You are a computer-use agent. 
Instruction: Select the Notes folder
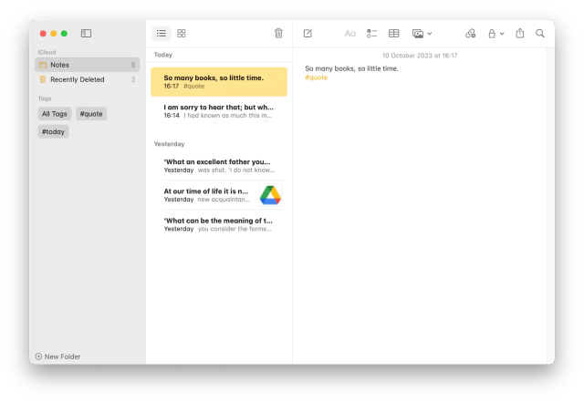[x=88, y=65]
